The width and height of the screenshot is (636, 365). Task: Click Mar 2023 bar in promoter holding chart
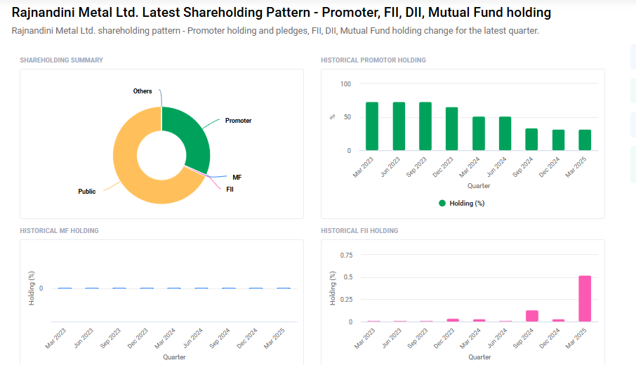372,126
